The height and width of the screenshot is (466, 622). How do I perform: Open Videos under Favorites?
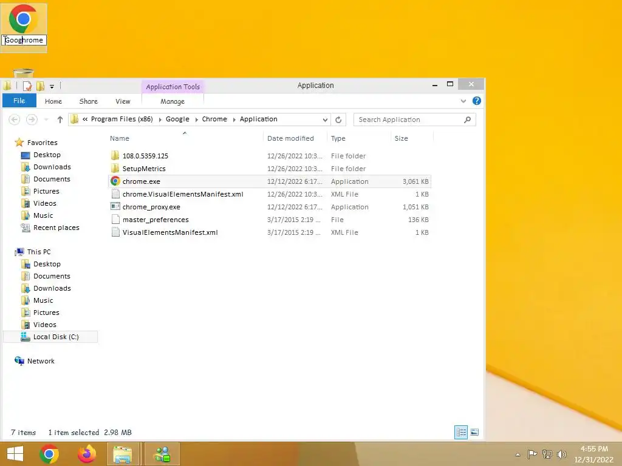tap(44, 203)
